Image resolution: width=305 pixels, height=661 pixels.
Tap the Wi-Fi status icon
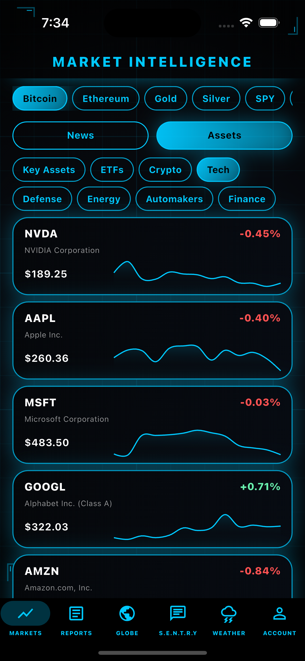point(246,23)
